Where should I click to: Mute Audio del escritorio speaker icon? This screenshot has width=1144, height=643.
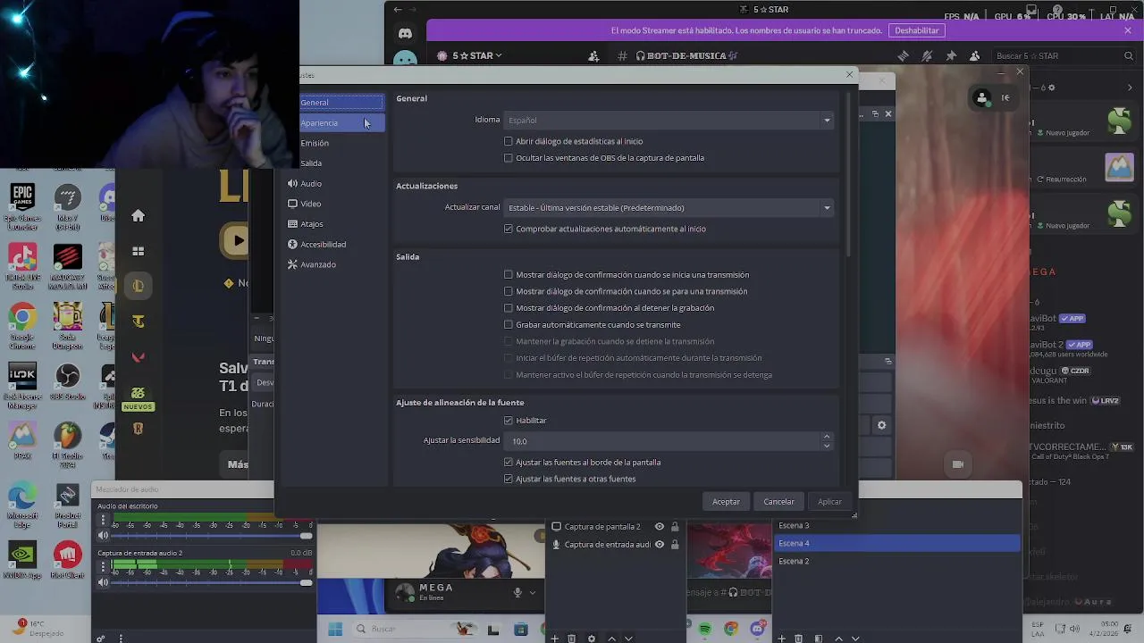(x=103, y=536)
